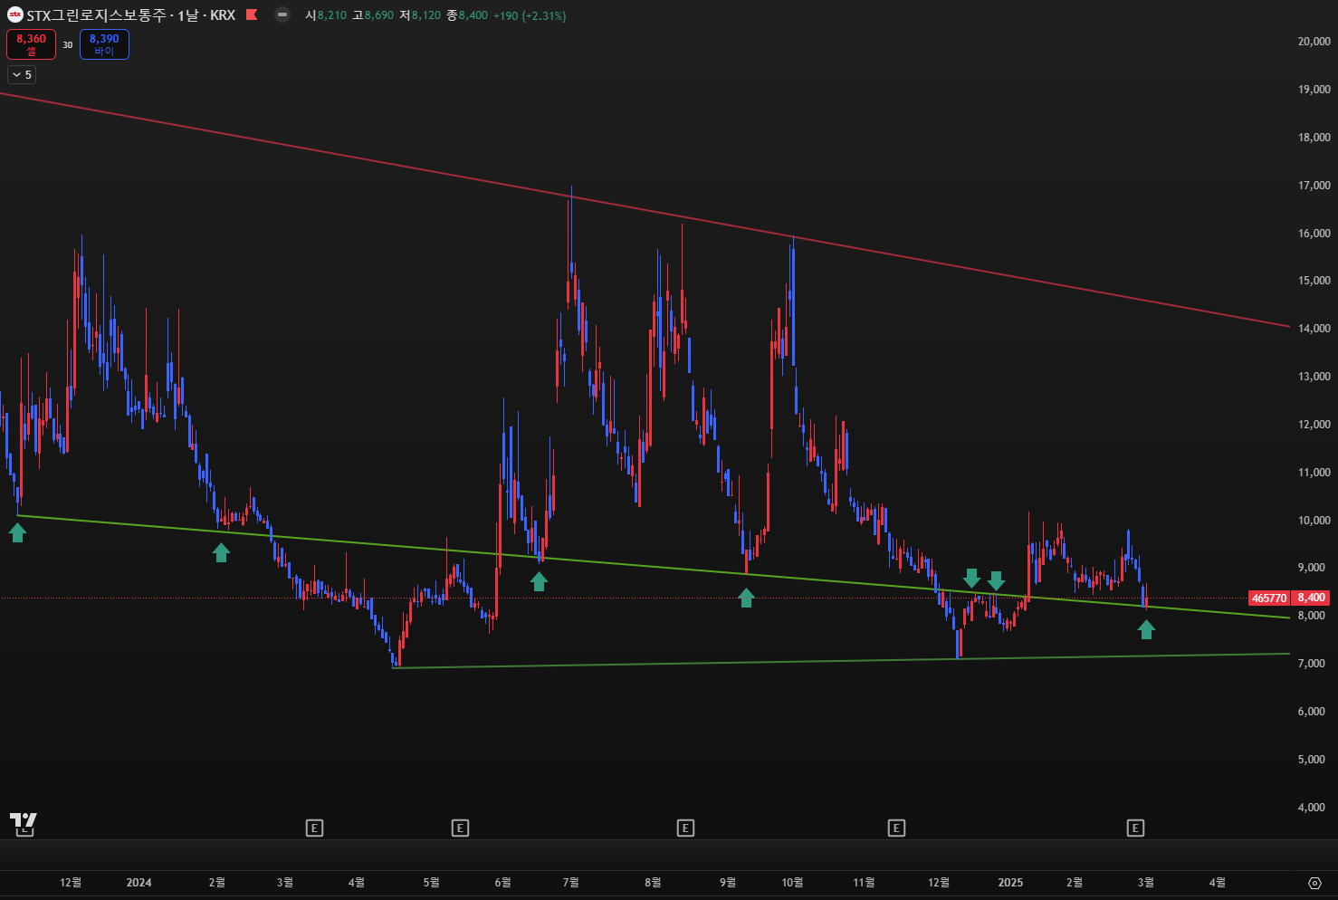This screenshot has width=1338, height=900.
Task: Click the low value 저8,120
Action: (420, 15)
